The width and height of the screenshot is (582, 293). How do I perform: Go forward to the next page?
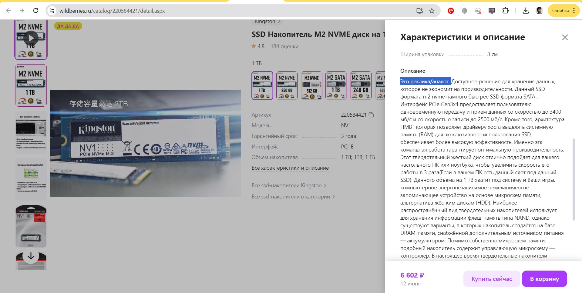click(22, 11)
